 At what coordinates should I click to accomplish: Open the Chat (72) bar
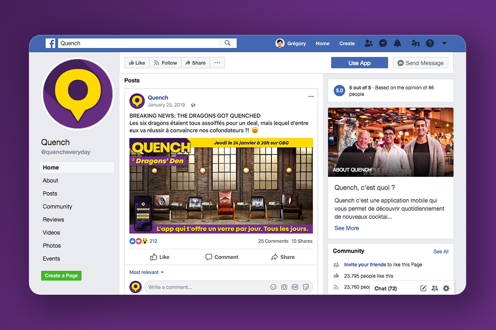pos(386,288)
